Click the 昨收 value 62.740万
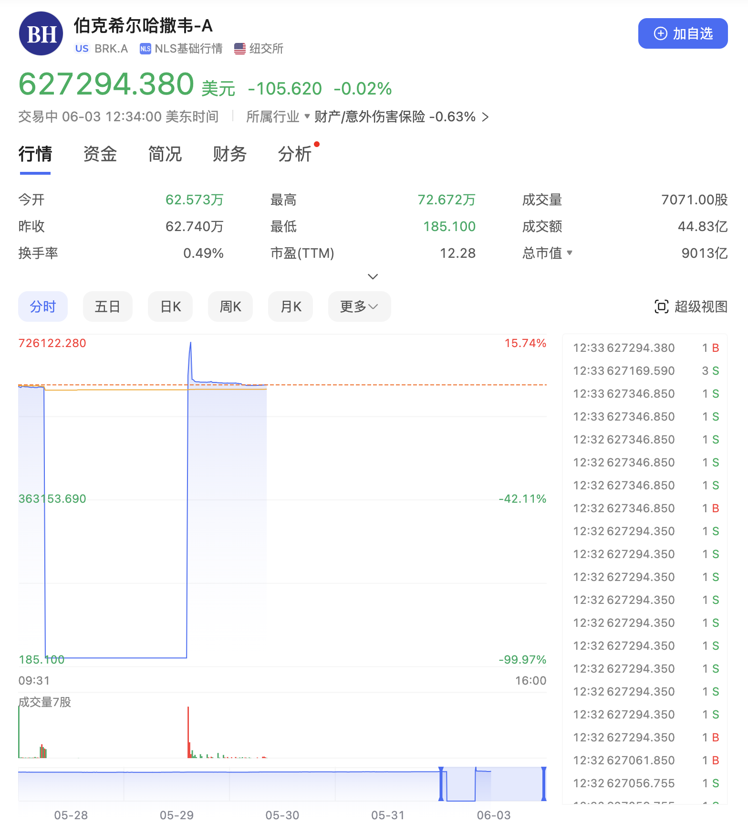 tap(195, 226)
